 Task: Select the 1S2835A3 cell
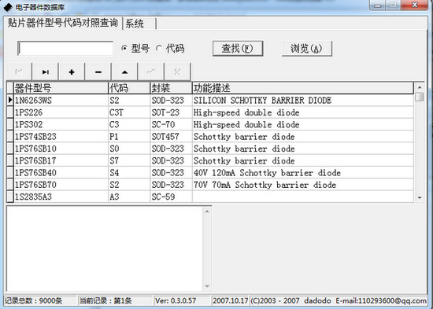61,197
